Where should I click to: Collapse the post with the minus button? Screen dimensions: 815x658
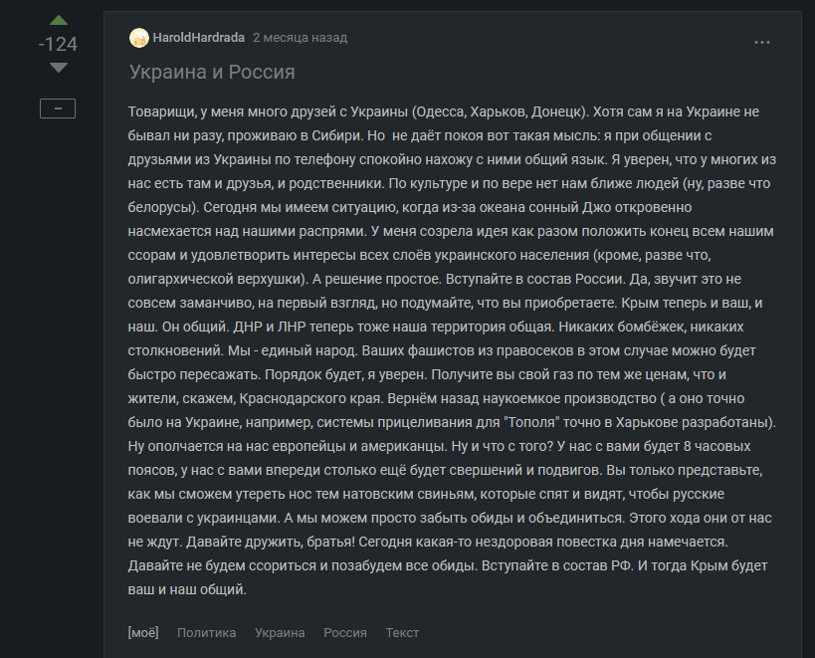[58, 109]
